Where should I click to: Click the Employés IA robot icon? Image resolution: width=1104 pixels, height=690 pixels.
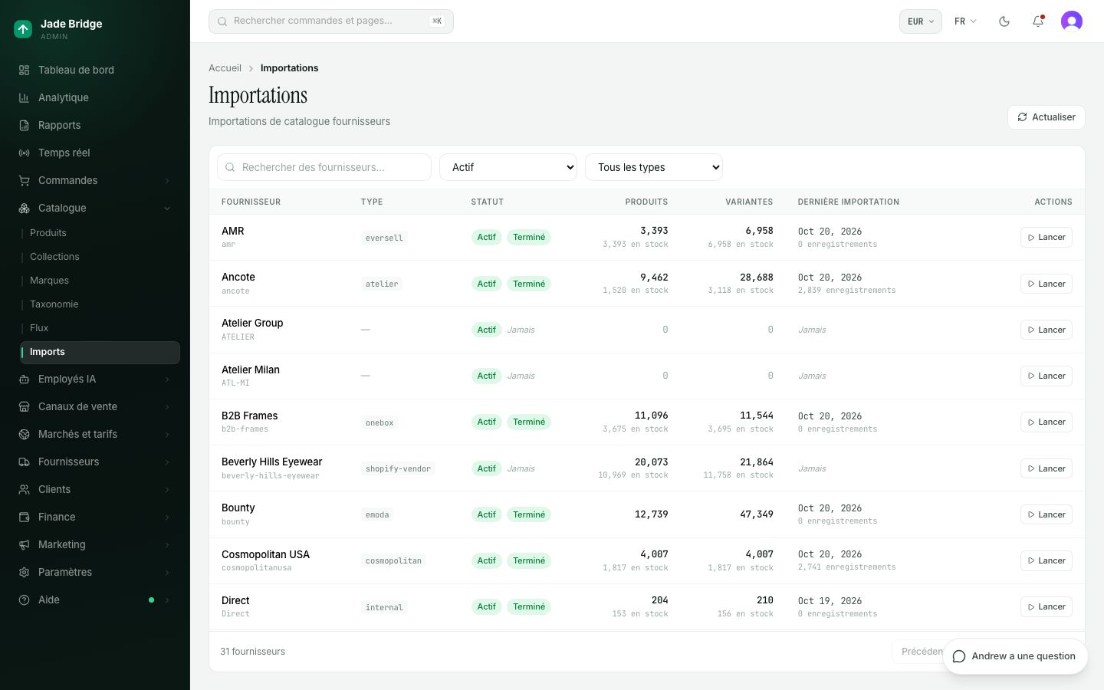pyautogui.click(x=24, y=379)
